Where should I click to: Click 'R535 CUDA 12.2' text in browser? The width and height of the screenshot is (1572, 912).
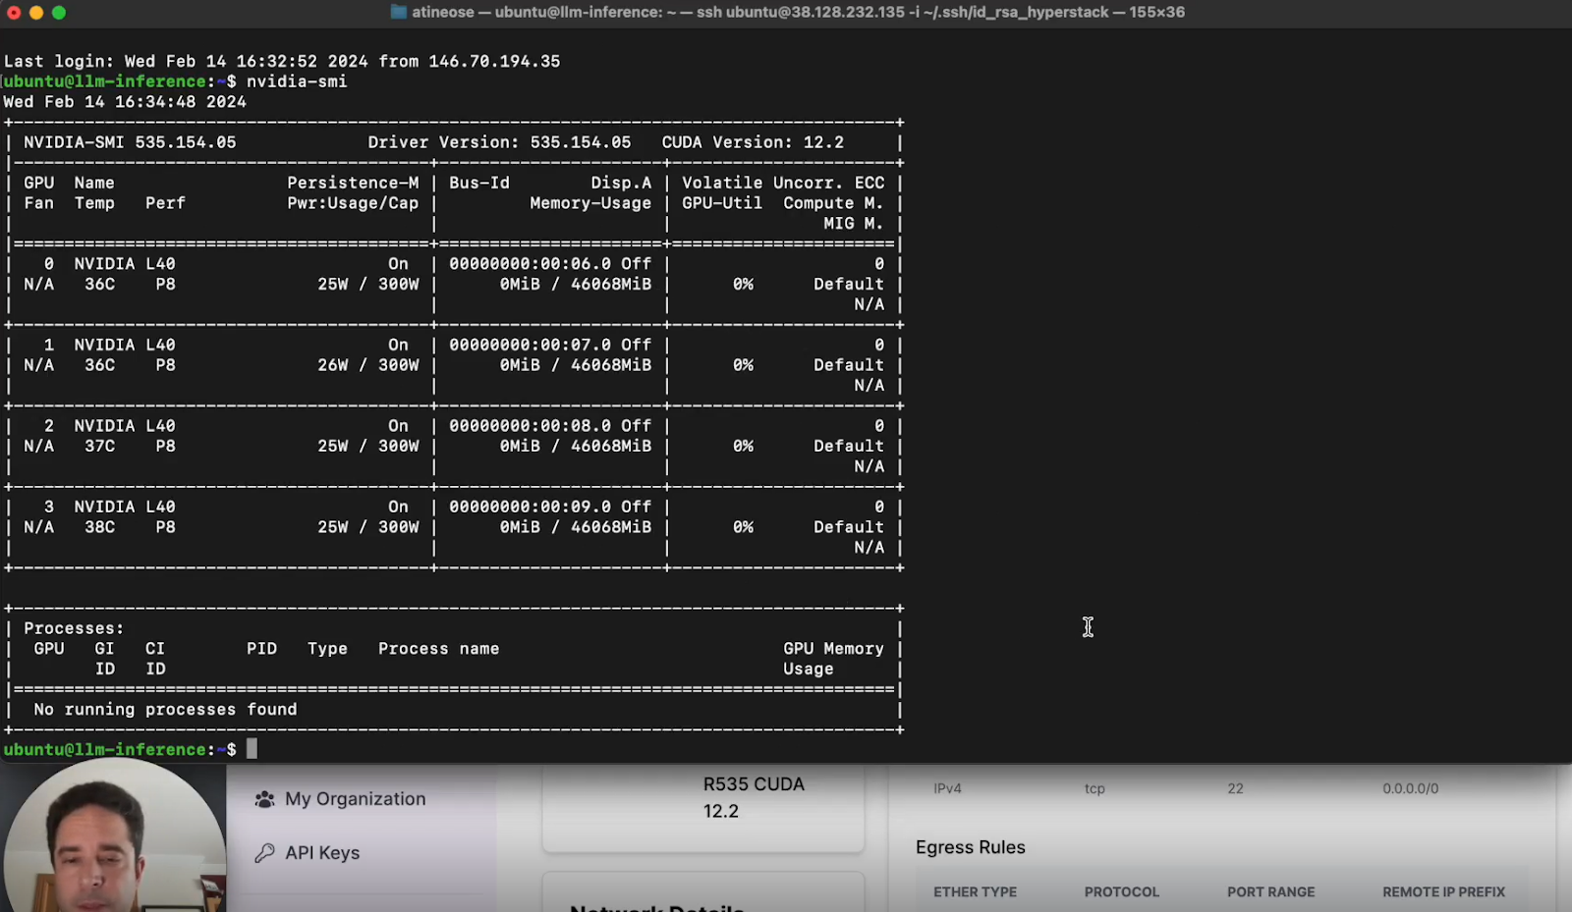[x=754, y=798]
